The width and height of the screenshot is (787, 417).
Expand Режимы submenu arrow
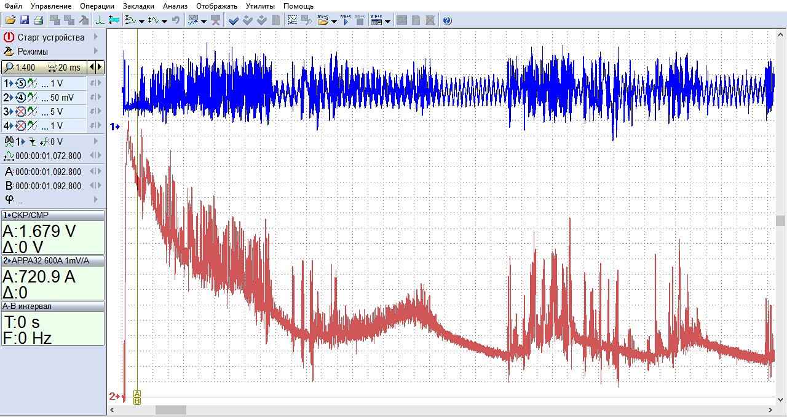tap(96, 51)
